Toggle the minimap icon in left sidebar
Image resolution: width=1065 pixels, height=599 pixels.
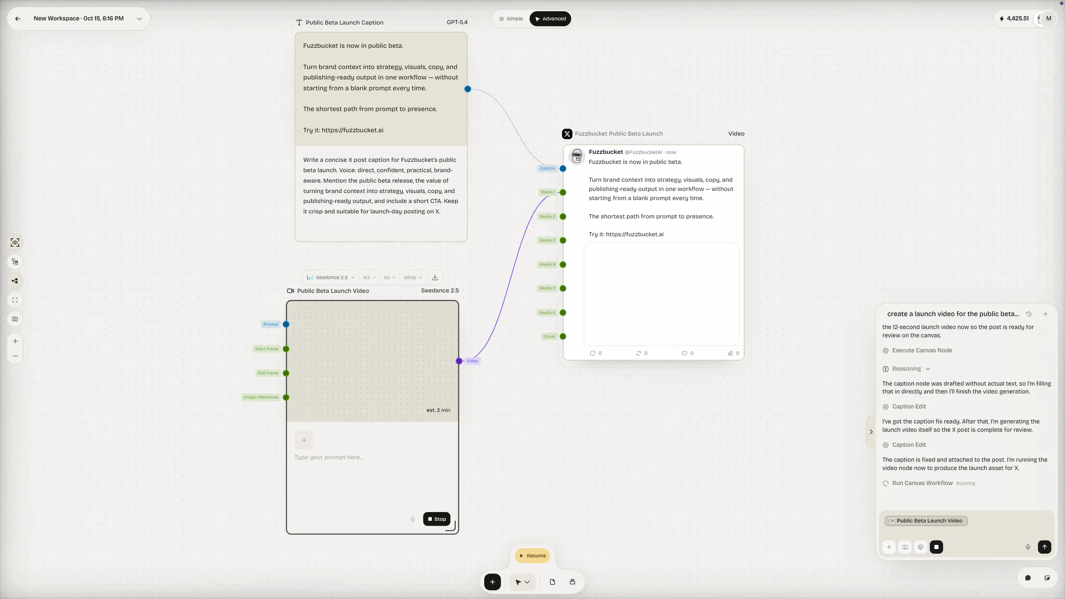coord(15,319)
